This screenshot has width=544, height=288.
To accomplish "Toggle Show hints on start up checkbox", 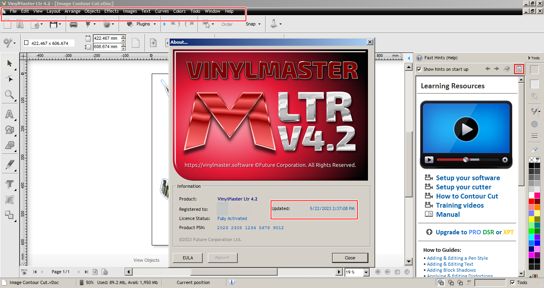I will coord(419,69).
